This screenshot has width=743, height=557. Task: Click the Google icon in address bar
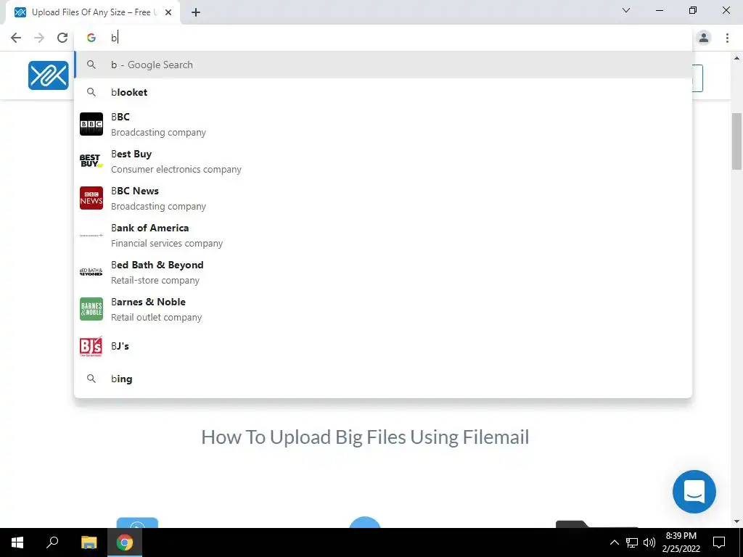pyautogui.click(x=91, y=38)
